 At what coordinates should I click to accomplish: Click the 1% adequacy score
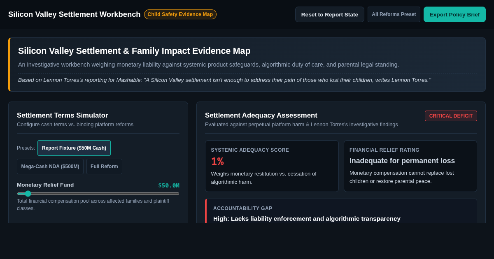click(217, 161)
